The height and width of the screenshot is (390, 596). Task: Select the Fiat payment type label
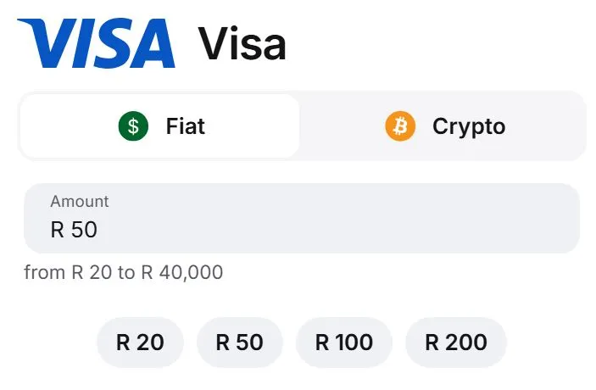coord(186,126)
